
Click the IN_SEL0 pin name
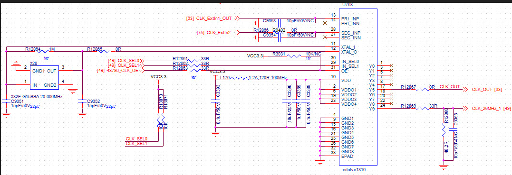[x=350, y=62]
